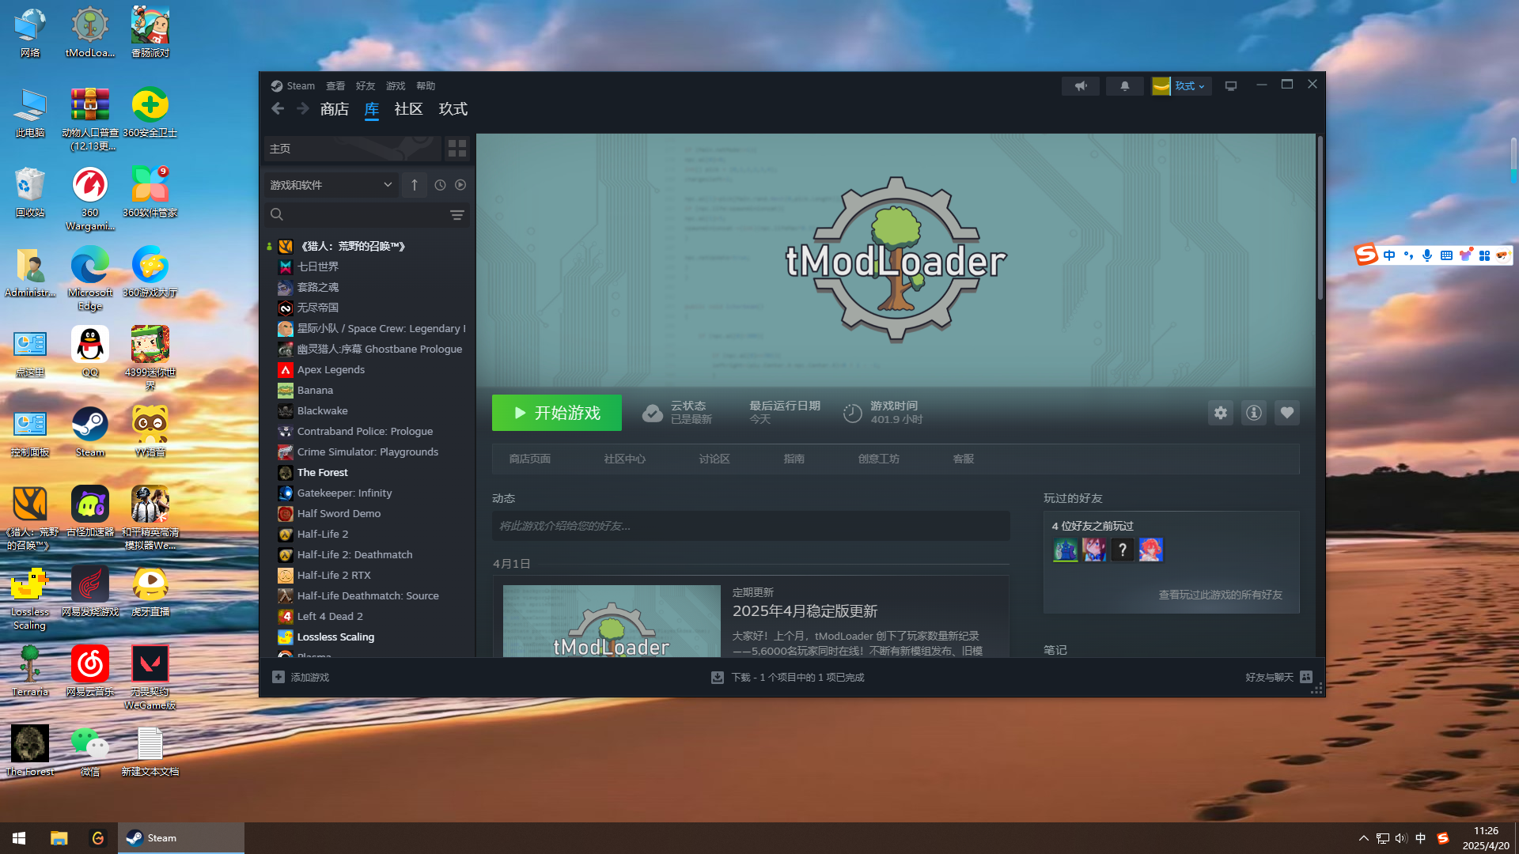Screen dimensions: 1519x854
Task: Toggle sort-direction arrow in library filter bar
Action: pyautogui.click(x=415, y=185)
